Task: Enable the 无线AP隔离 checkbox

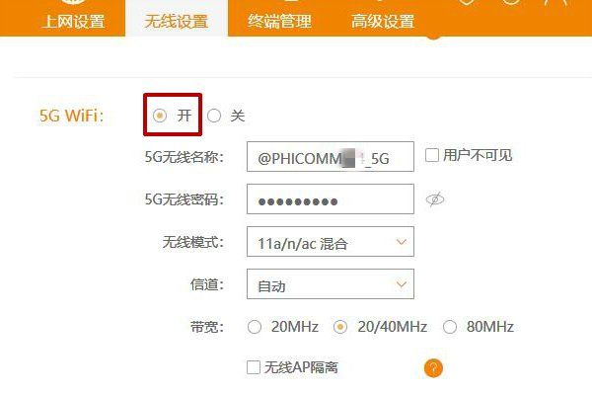Action: pyautogui.click(x=254, y=367)
